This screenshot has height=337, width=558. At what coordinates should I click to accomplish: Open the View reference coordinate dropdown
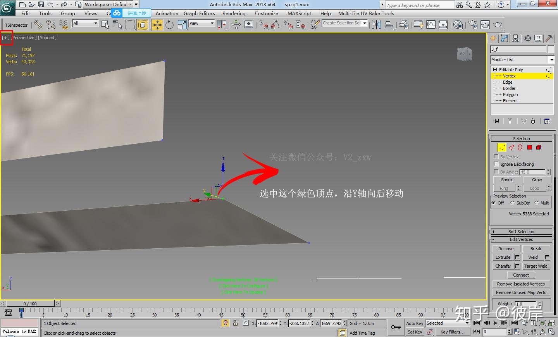point(201,23)
